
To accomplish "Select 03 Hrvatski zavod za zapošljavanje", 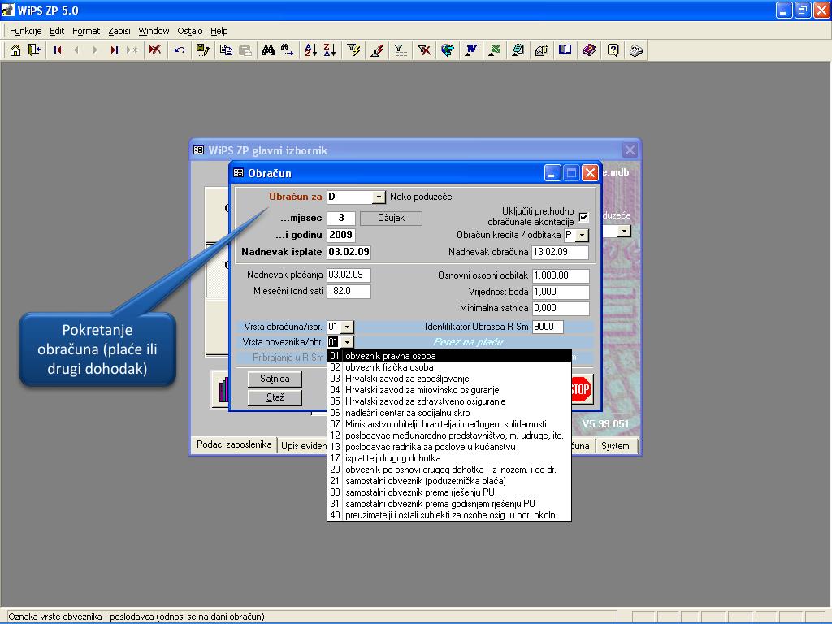I will point(448,379).
